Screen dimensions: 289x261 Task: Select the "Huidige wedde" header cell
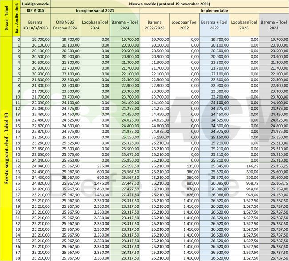pyautogui.click(x=36, y=4)
